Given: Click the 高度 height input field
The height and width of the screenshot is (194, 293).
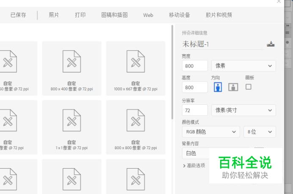Looking at the screenshot, I should click(195, 87).
